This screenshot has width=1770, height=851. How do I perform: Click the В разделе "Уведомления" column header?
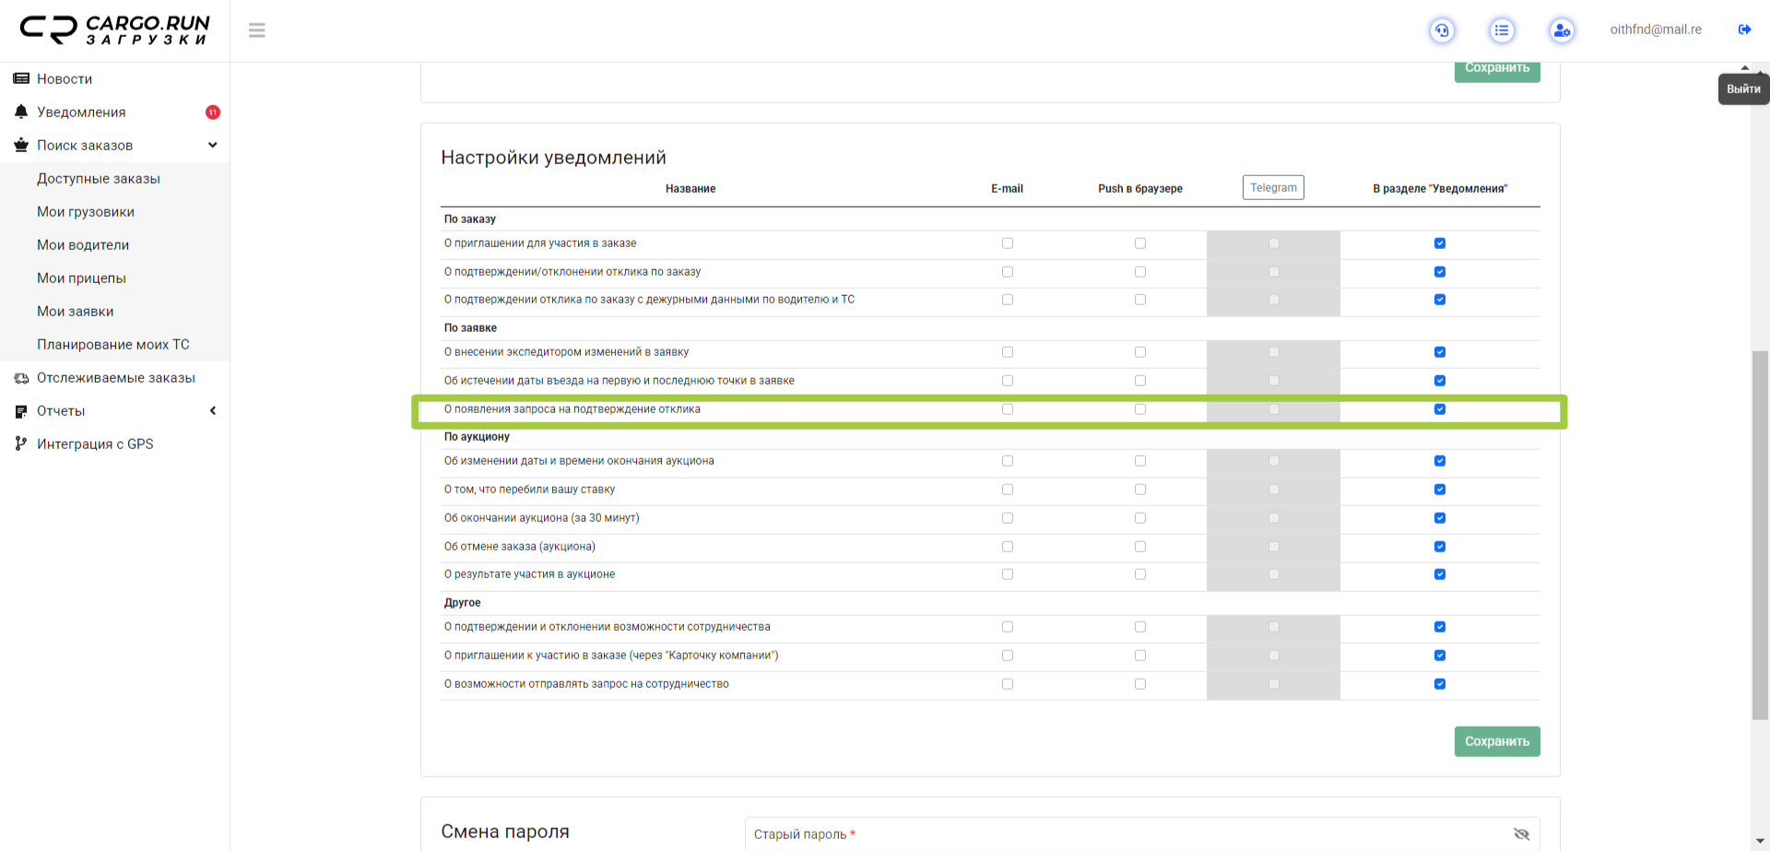click(x=1440, y=188)
